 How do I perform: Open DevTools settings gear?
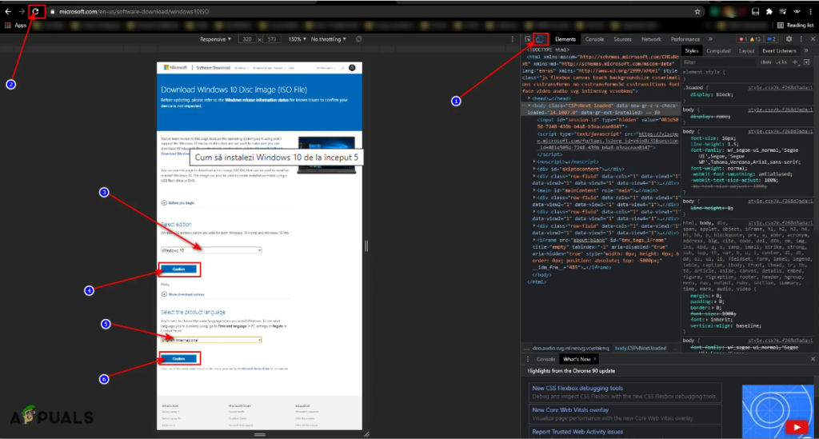(x=789, y=38)
